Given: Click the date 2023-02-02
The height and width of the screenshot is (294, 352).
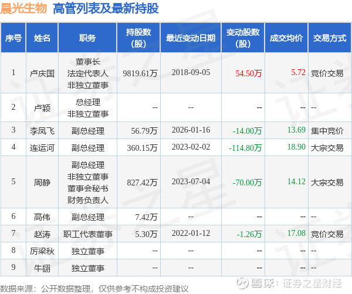Looking at the screenshot, I should coord(191,147).
